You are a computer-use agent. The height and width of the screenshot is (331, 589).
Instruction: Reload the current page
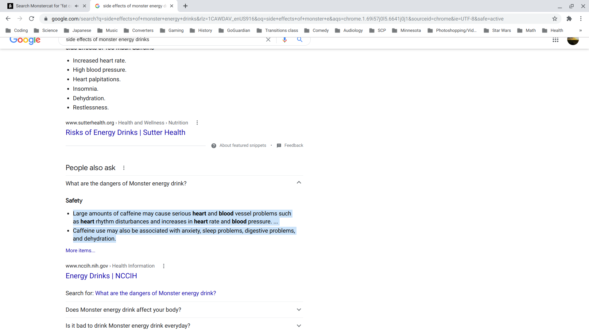32,19
